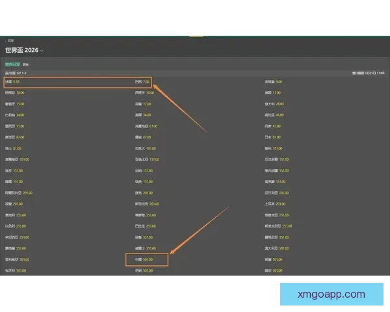Switch to the 世界冠军 tab
390x312 pixels.
tap(12, 65)
